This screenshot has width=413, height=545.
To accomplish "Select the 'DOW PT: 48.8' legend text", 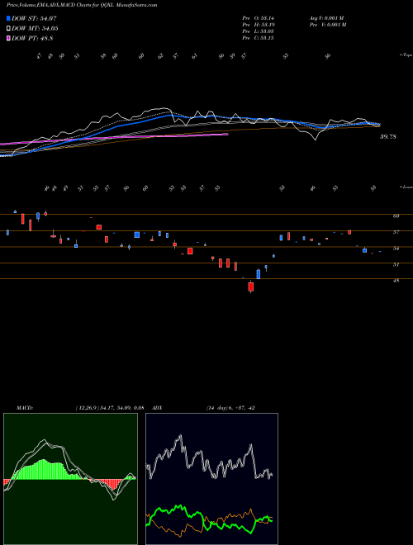I will [x=32, y=38].
